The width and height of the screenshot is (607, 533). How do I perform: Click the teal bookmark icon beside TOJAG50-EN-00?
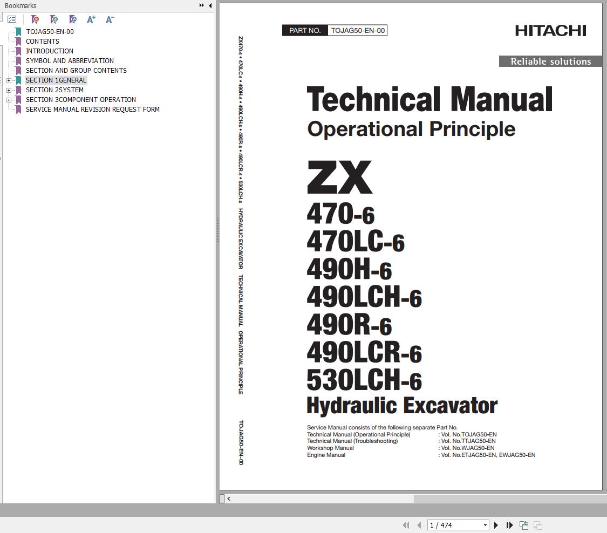point(18,32)
